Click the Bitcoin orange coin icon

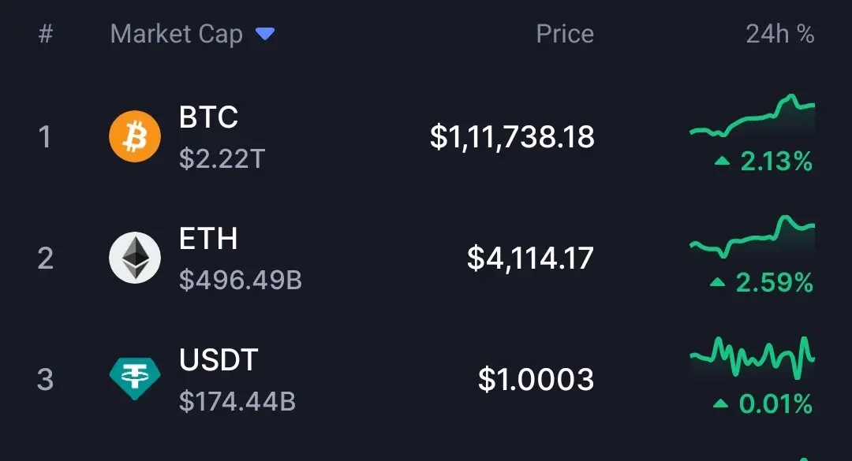click(135, 136)
